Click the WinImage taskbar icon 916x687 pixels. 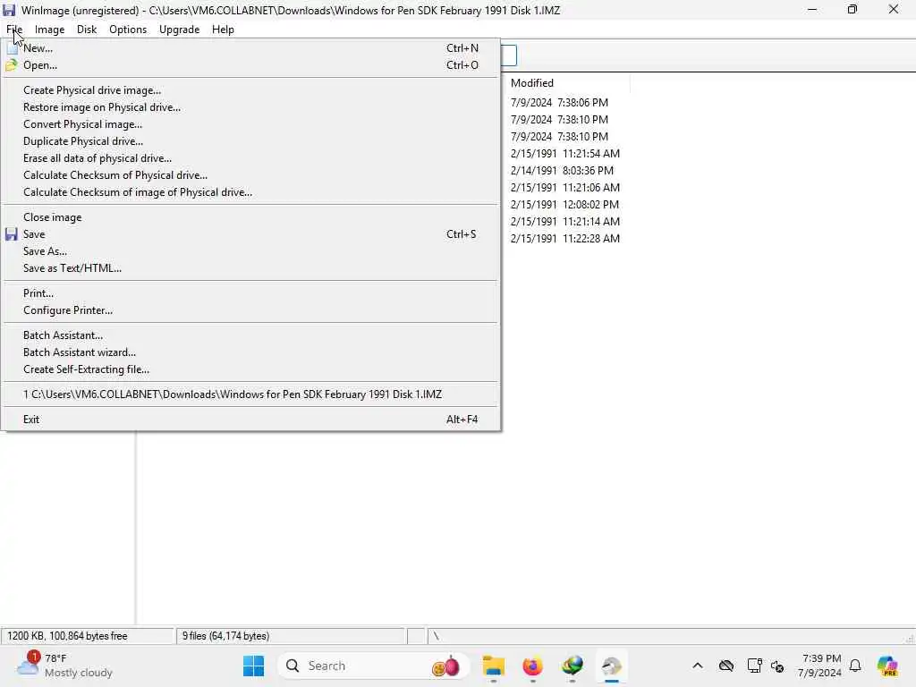coord(612,666)
